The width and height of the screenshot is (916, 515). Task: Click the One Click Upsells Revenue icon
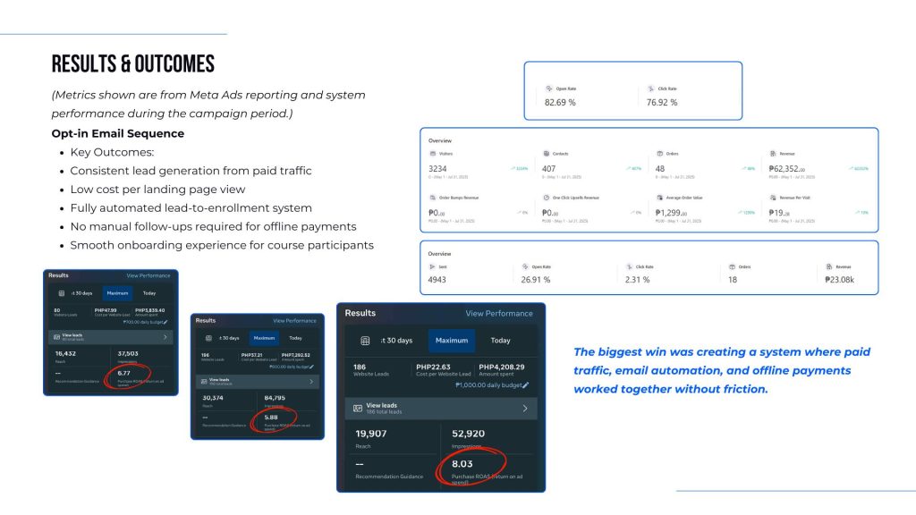(x=546, y=198)
